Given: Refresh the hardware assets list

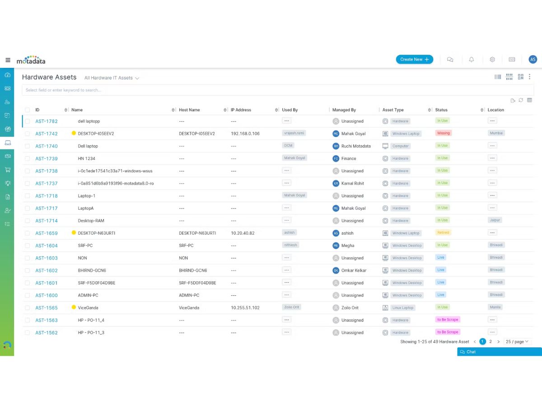Looking at the screenshot, I should click(x=521, y=100).
